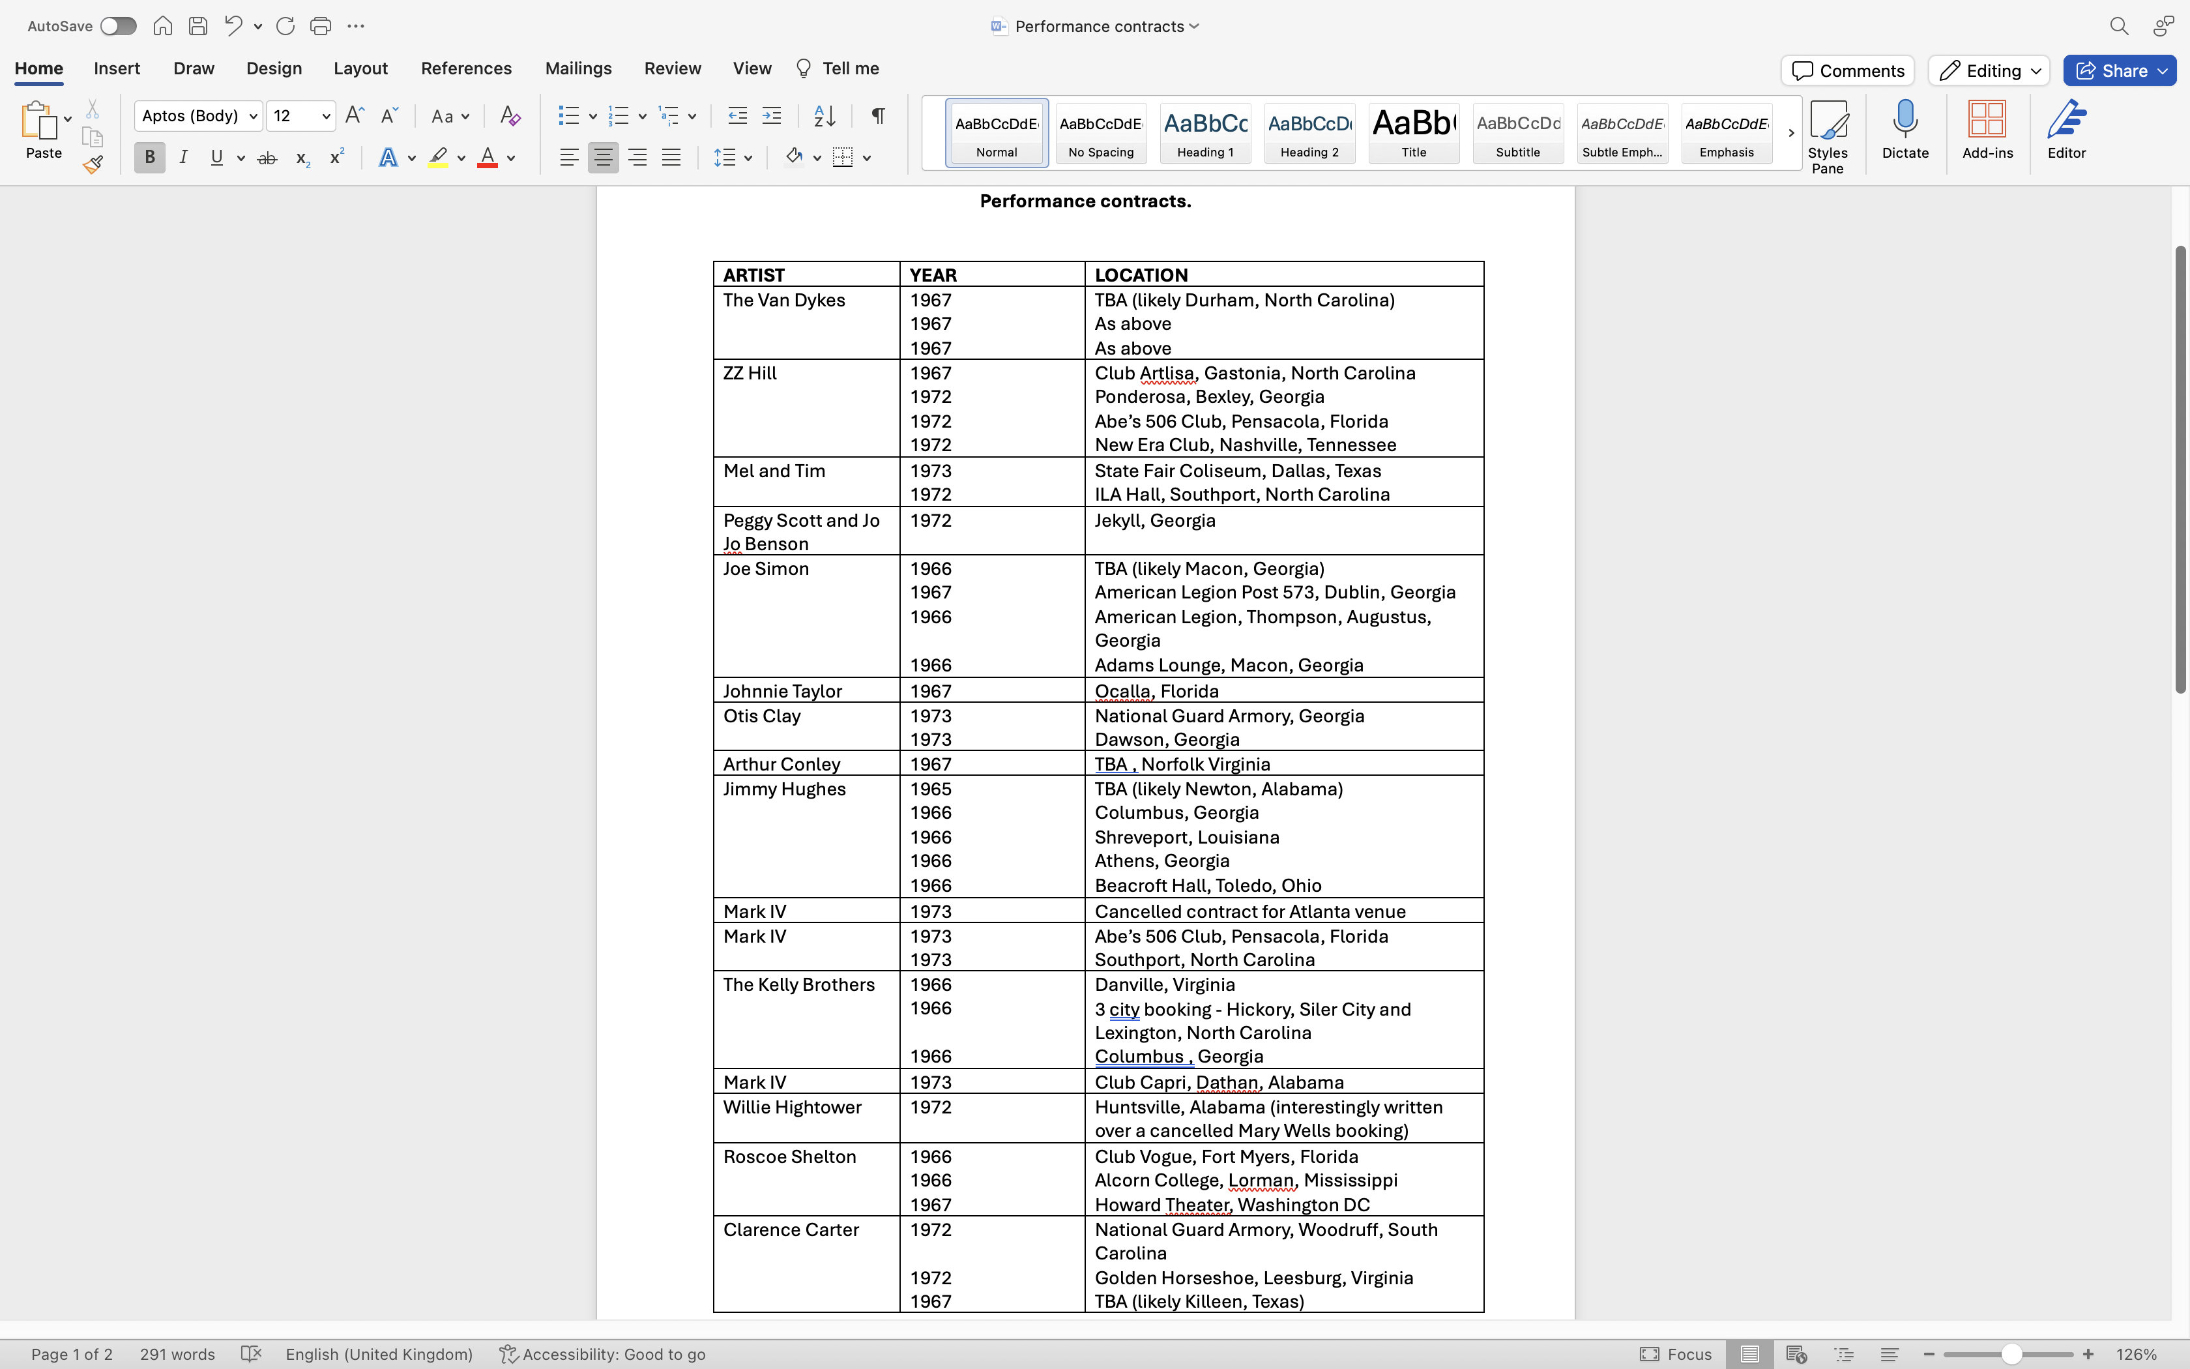The height and width of the screenshot is (1369, 2190).
Task: Open the Borders dropdown arrow
Action: [867, 158]
